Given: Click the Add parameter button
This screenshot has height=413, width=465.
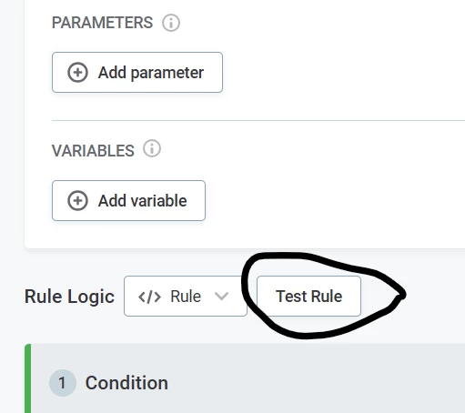Looking at the screenshot, I should [x=137, y=73].
